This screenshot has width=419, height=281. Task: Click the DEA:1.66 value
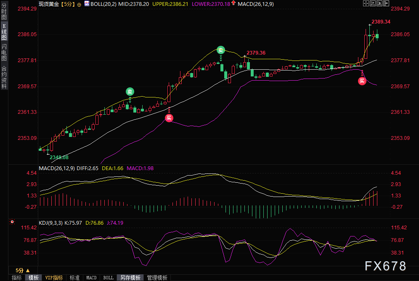[x=112, y=168]
